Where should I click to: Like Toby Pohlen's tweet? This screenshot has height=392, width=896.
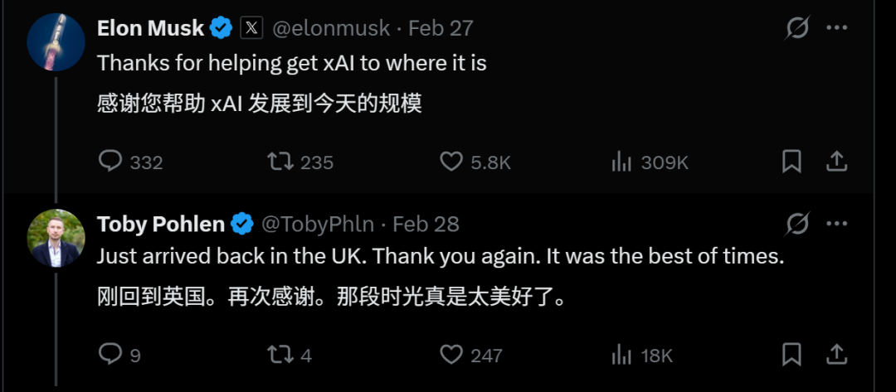[450, 355]
